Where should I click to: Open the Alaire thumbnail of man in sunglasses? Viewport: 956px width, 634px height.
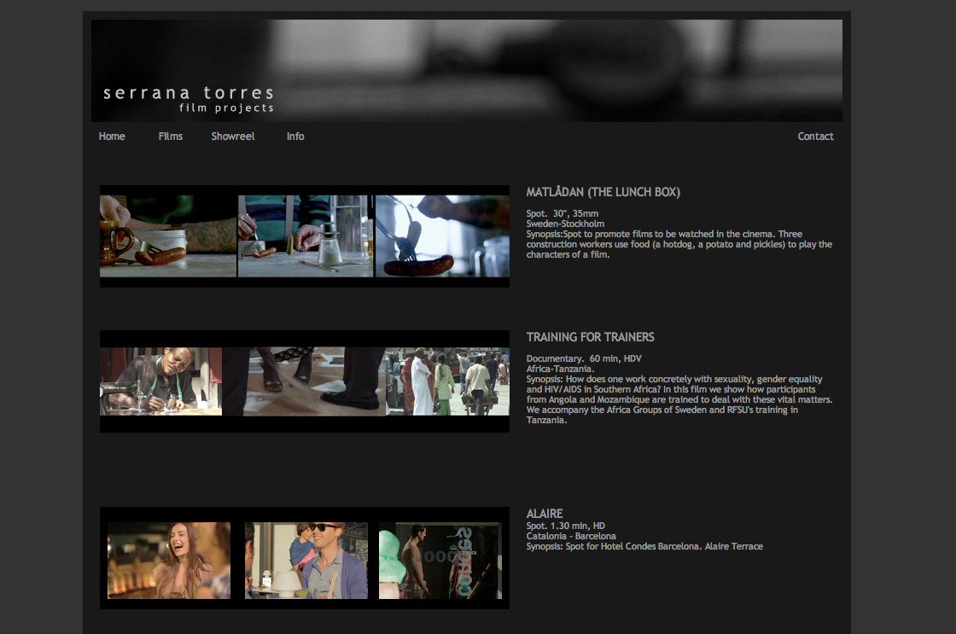click(306, 561)
